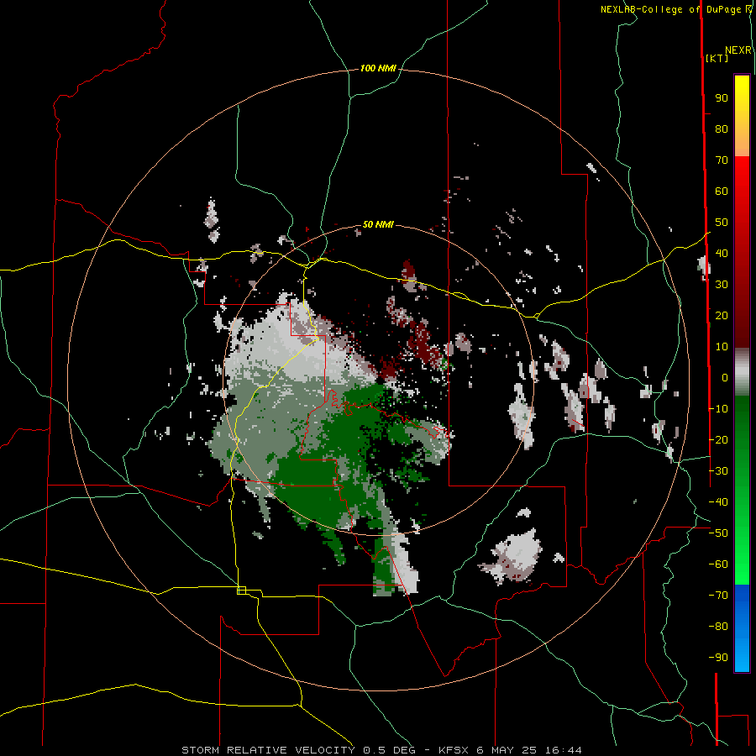Select the positive "80" value on velocity scale
The height and width of the screenshot is (756, 756).
click(722, 129)
